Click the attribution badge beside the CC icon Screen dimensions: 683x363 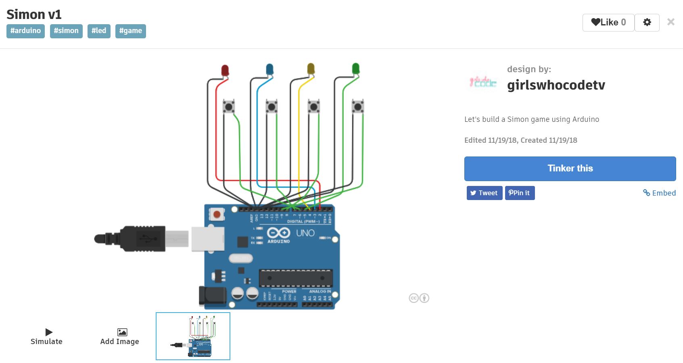click(424, 298)
